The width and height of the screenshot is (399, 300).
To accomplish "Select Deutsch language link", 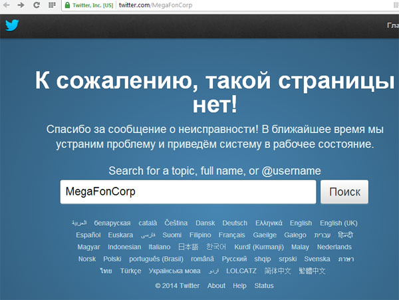I will coord(235,223).
